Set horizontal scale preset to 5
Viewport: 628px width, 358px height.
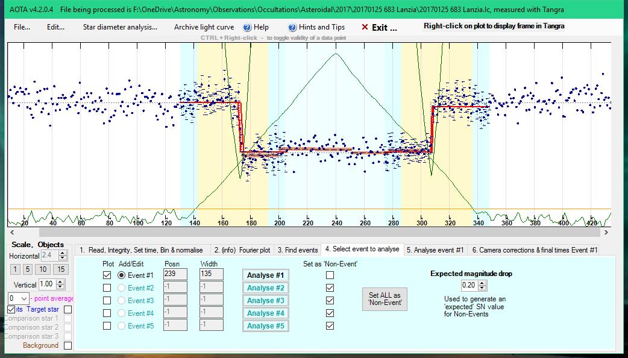28,269
